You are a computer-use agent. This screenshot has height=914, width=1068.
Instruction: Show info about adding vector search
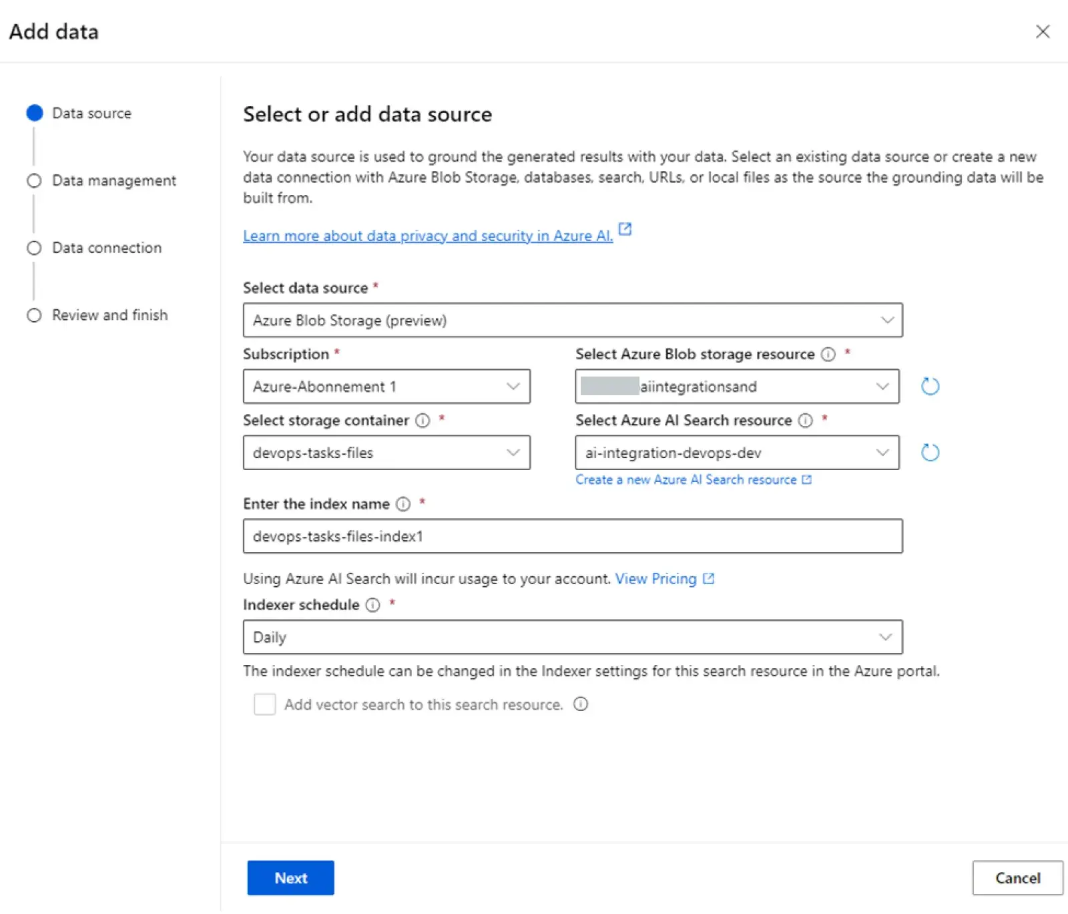[581, 704]
